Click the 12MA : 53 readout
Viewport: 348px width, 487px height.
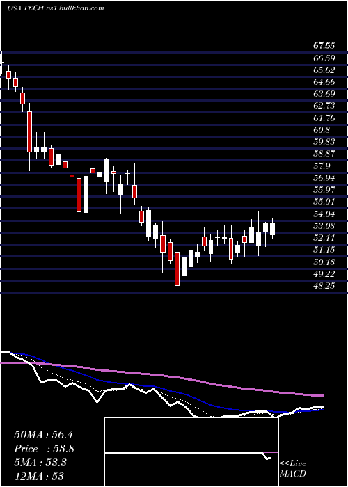pyautogui.click(x=39, y=476)
